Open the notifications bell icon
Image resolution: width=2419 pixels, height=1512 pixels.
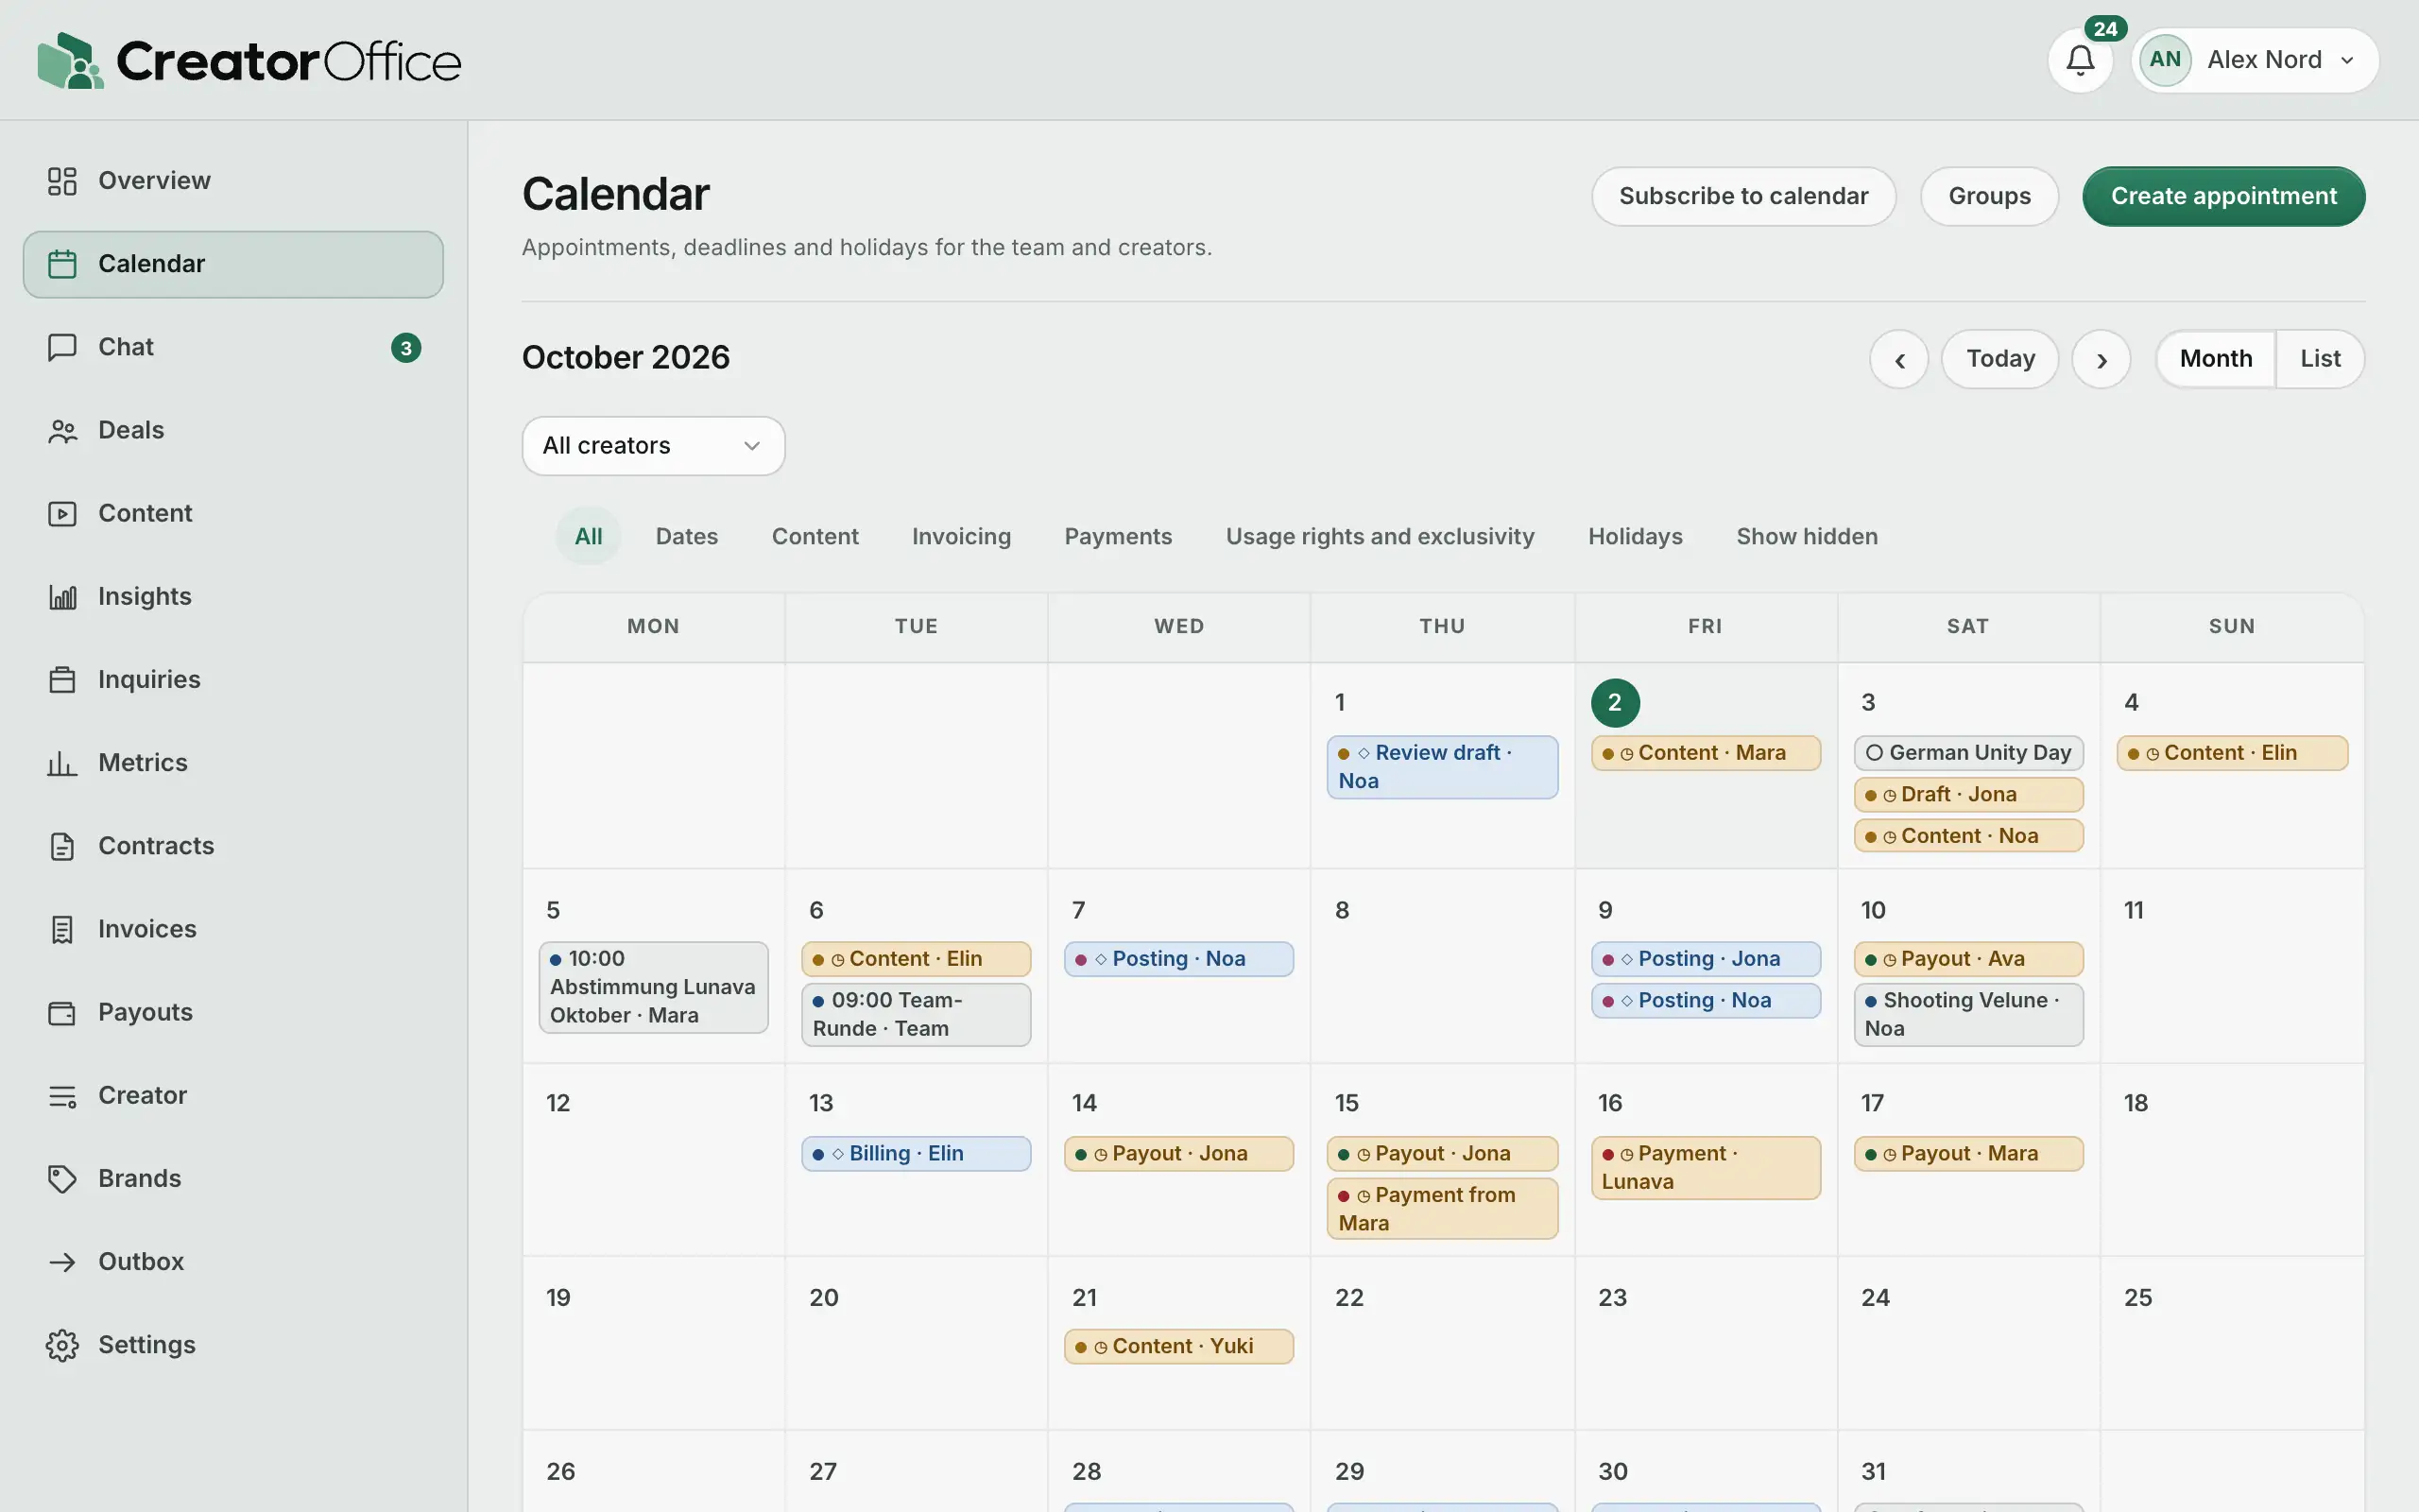tap(2080, 60)
